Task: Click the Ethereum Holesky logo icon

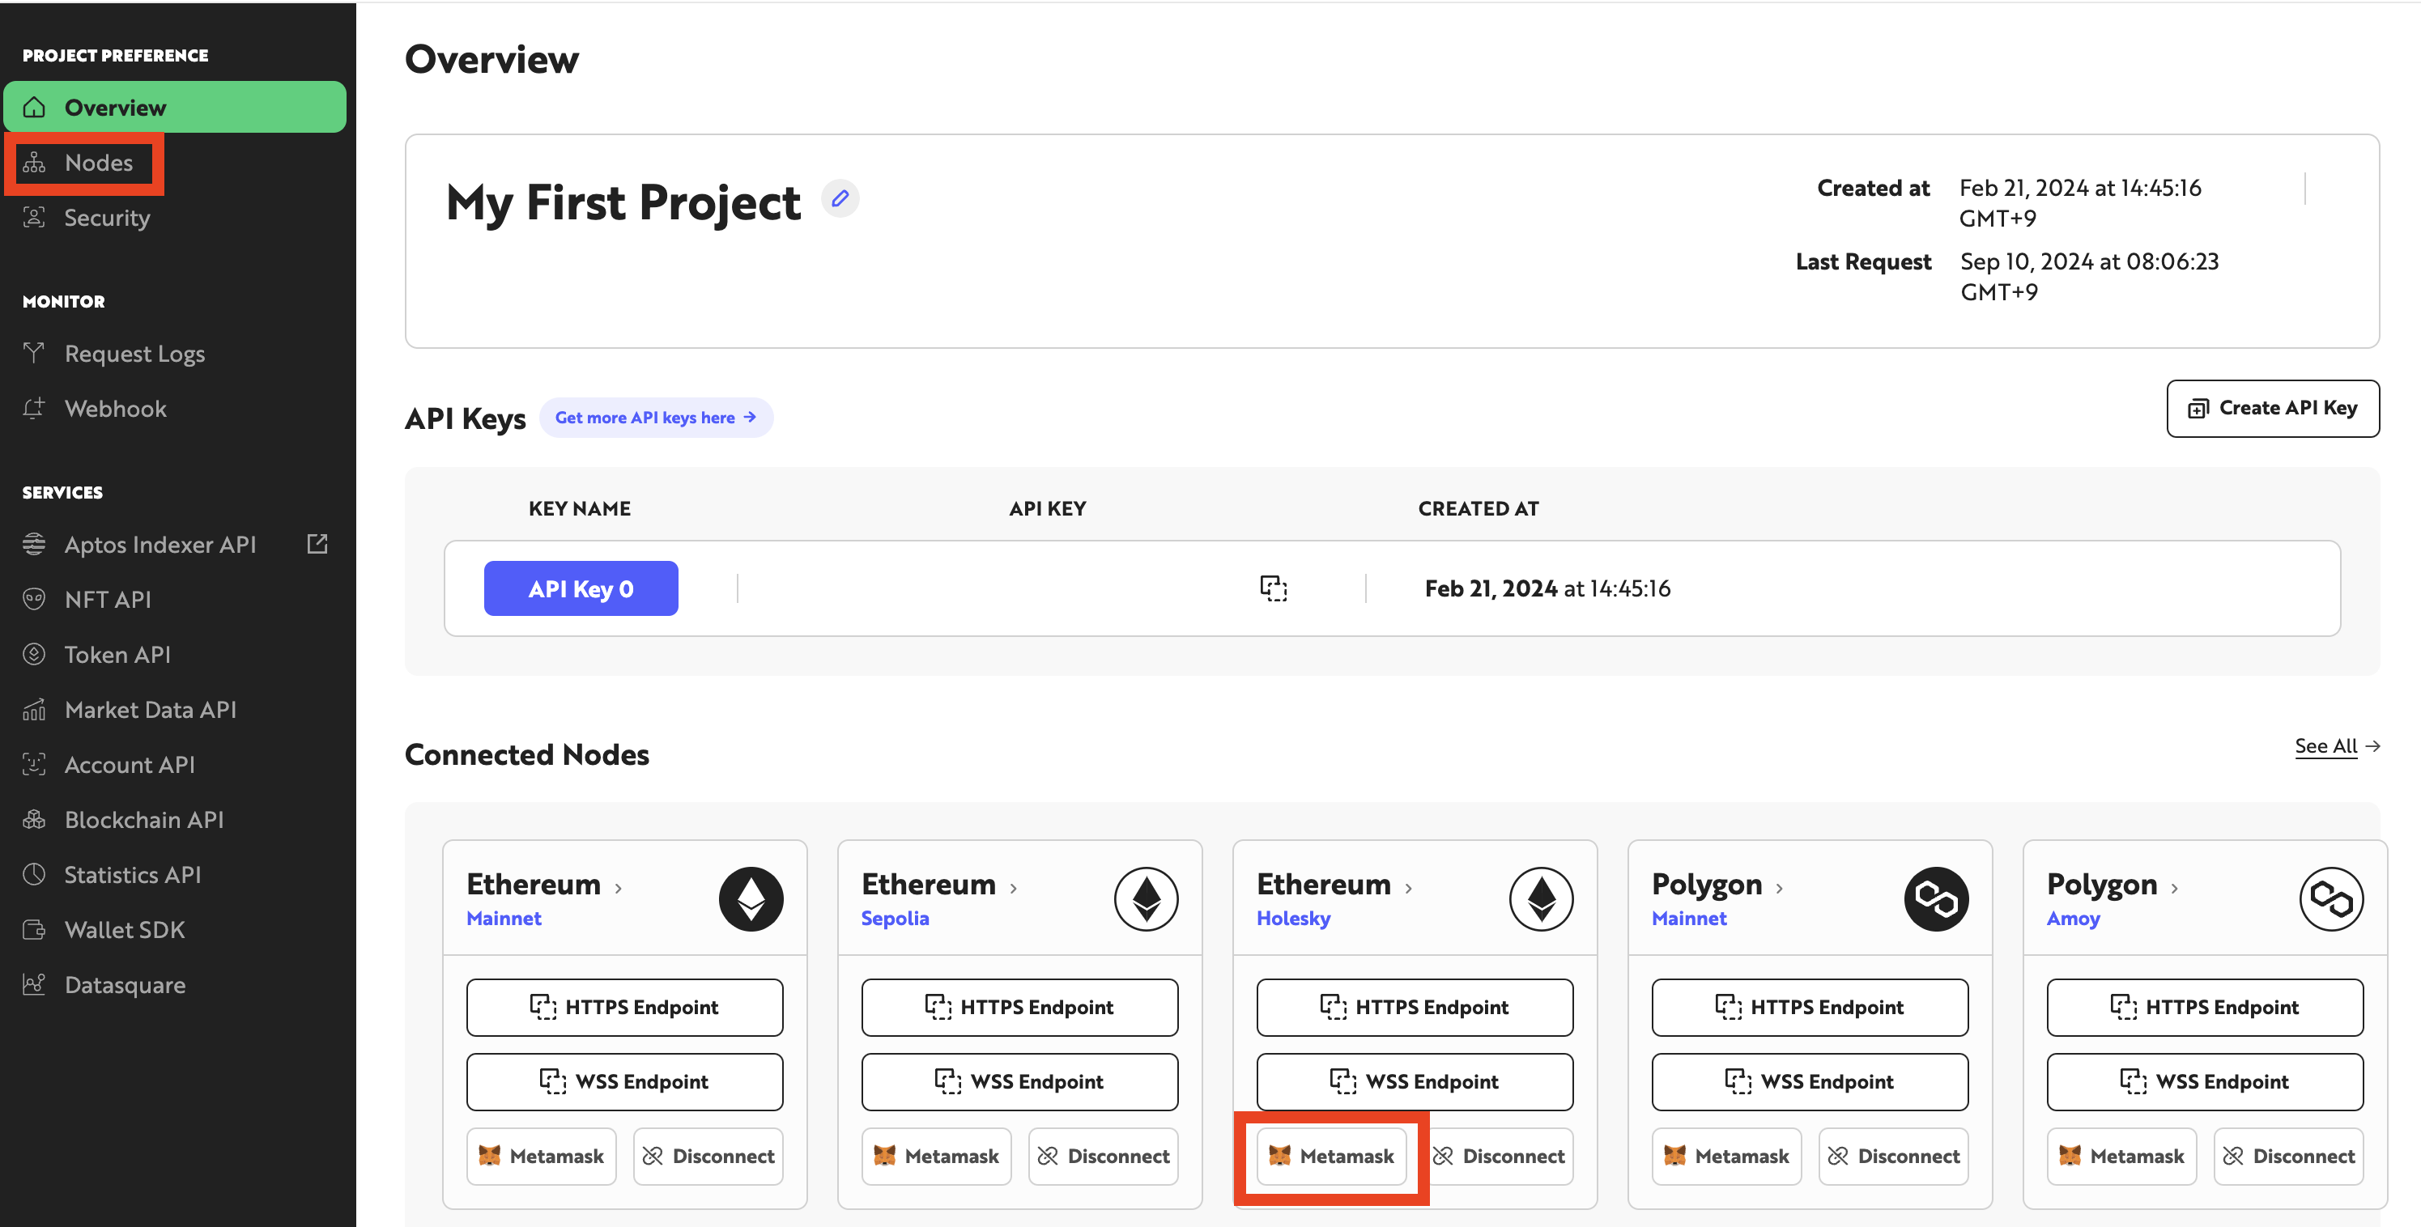Action: pos(1542,899)
